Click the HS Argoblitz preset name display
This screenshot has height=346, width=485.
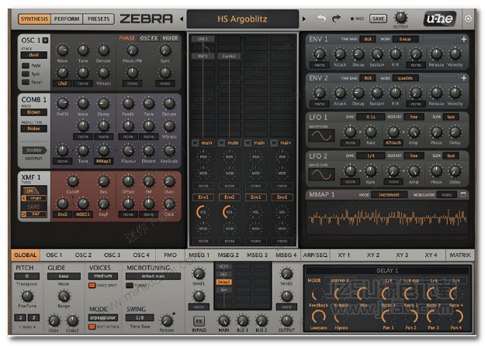click(242, 19)
